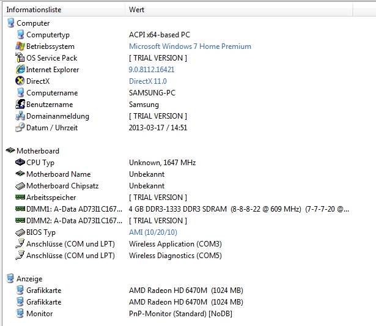
Task: Click the icon of the Wireless Diagnostics port row
Action: (x=20, y=255)
